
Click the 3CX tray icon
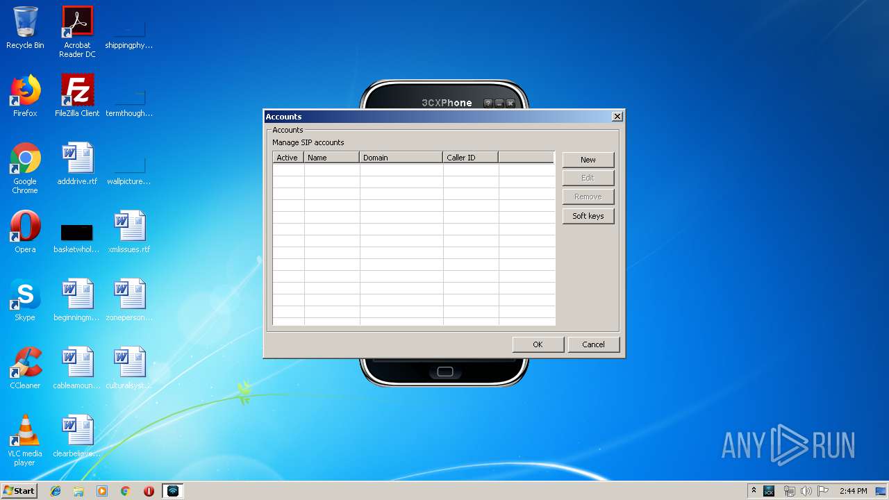pyautogui.click(x=769, y=491)
